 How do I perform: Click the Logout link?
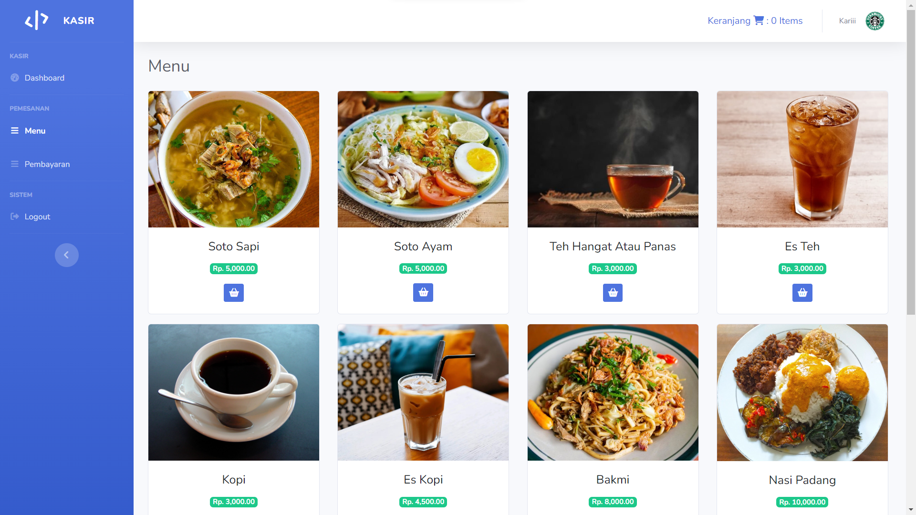37,216
